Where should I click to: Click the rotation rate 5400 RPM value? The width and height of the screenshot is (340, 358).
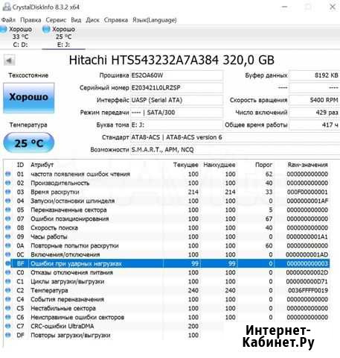(x=314, y=100)
